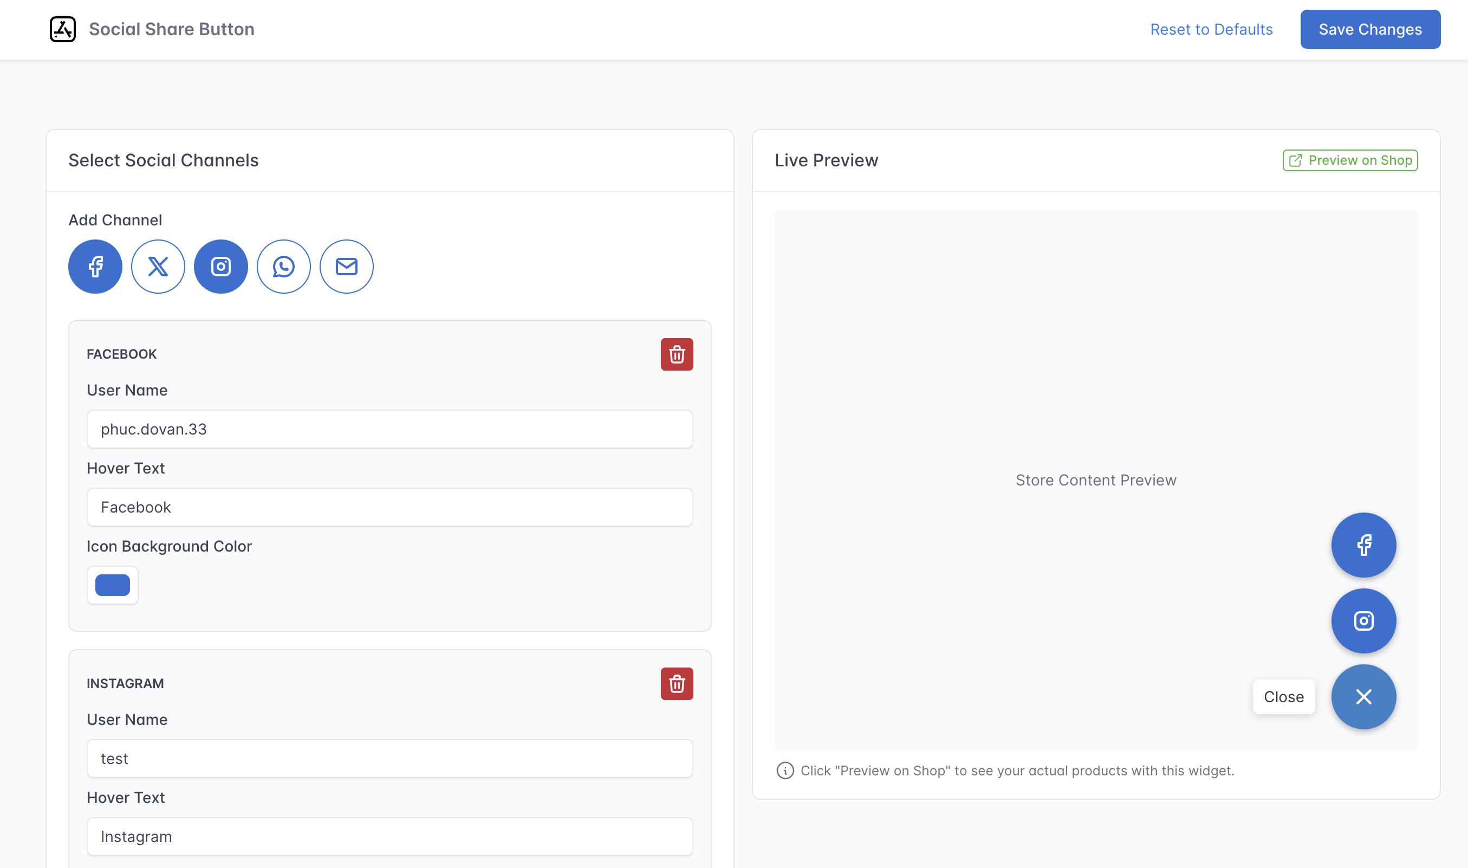Click the Facebook User Name field
This screenshot has width=1468, height=868.
click(x=390, y=429)
